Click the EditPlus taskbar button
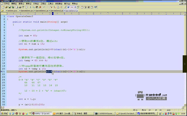Screen dimensions: 187x116 pos(42,114)
